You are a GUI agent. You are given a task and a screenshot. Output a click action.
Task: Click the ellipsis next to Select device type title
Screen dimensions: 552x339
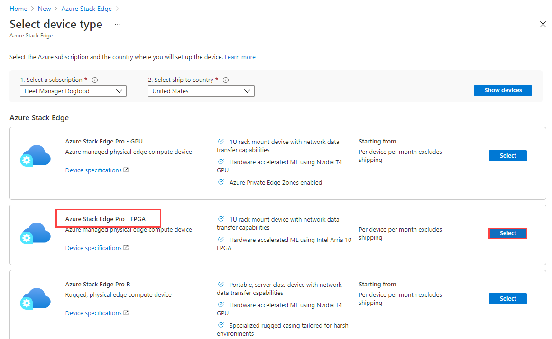point(117,24)
